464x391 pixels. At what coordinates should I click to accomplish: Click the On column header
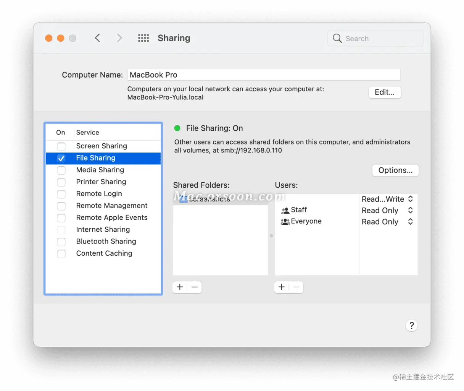(x=60, y=133)
